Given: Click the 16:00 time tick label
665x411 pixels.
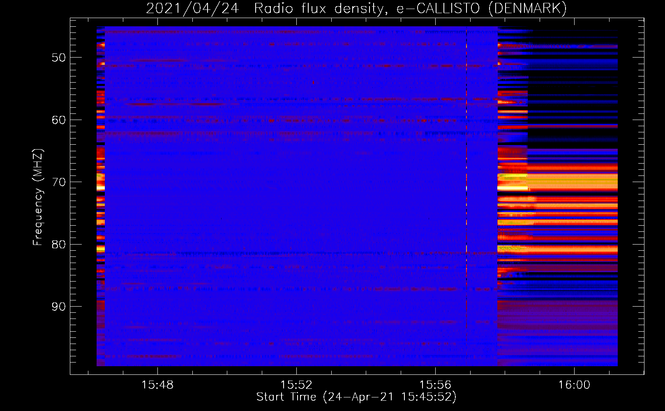Looking at the screenshot, I should tap(574, 385).
